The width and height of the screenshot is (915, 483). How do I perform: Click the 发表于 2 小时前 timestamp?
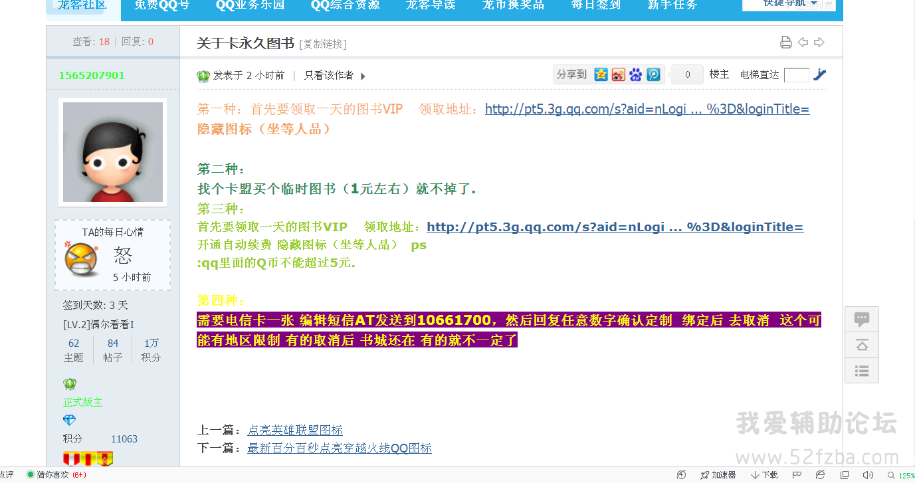[249, 76]
